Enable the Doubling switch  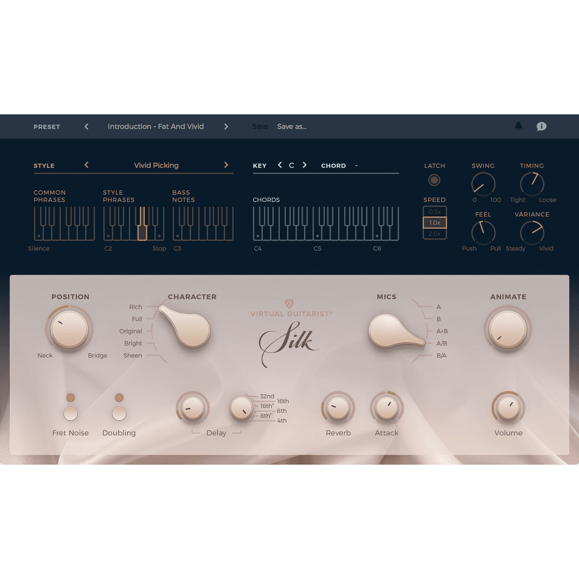(119, 413)
